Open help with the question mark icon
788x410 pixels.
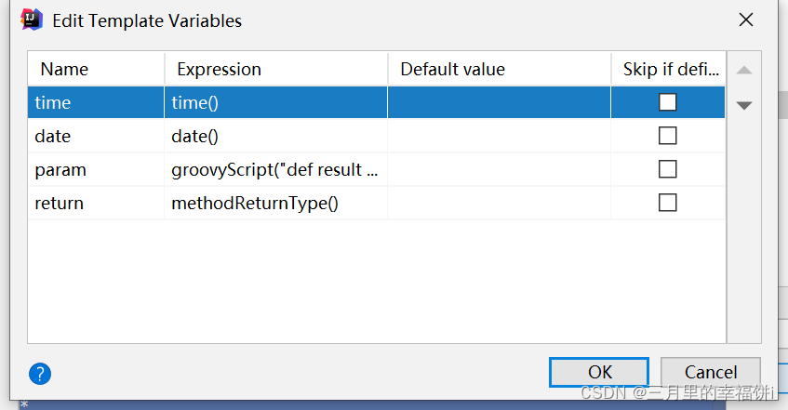coord(40,374)
